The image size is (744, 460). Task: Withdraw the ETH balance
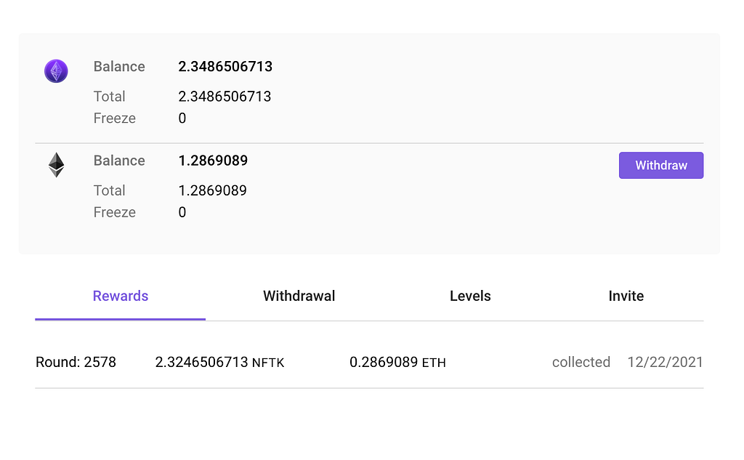(x=661, y=165)
